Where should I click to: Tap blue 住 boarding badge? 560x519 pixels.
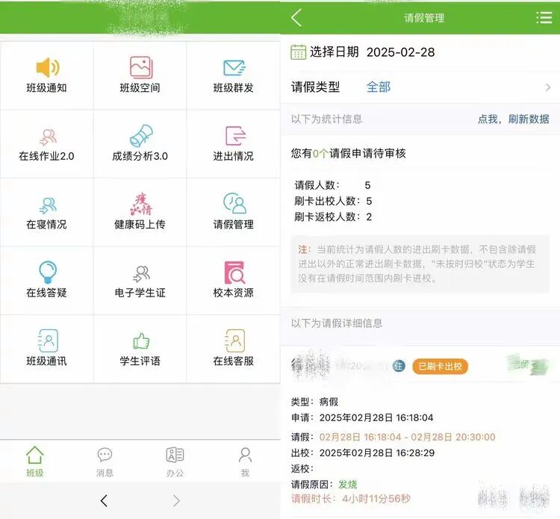click(399, 366)
